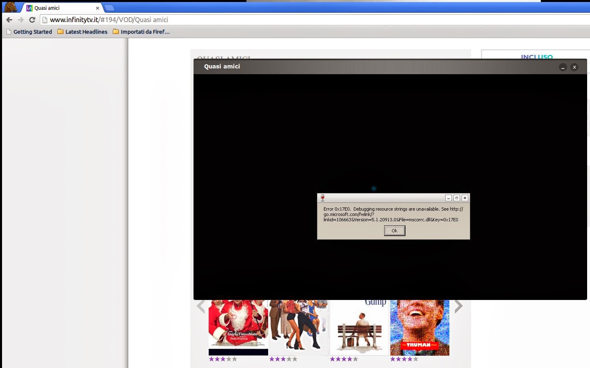Expand Importati da Firefox bookmark folder

141,32
